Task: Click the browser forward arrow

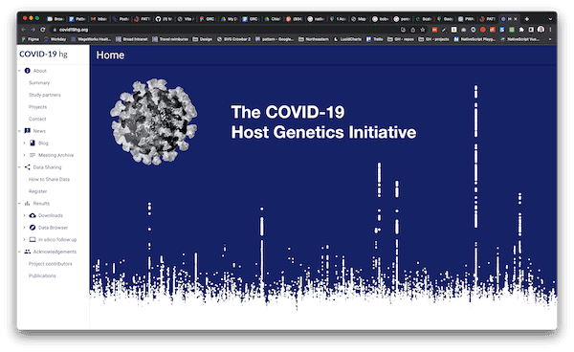Action: 33,30
